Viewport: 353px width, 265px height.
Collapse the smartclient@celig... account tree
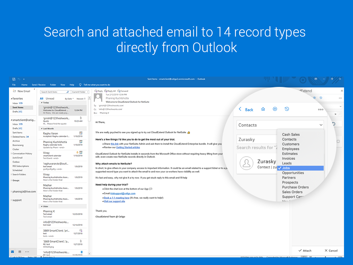click(x=11, y=120)
